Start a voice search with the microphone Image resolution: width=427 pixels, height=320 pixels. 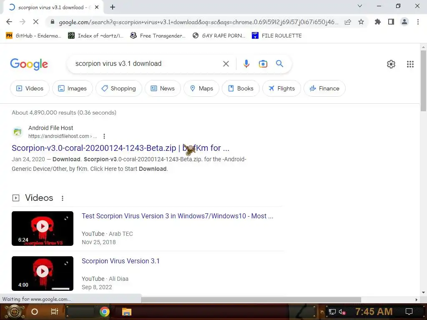(246, 64)
